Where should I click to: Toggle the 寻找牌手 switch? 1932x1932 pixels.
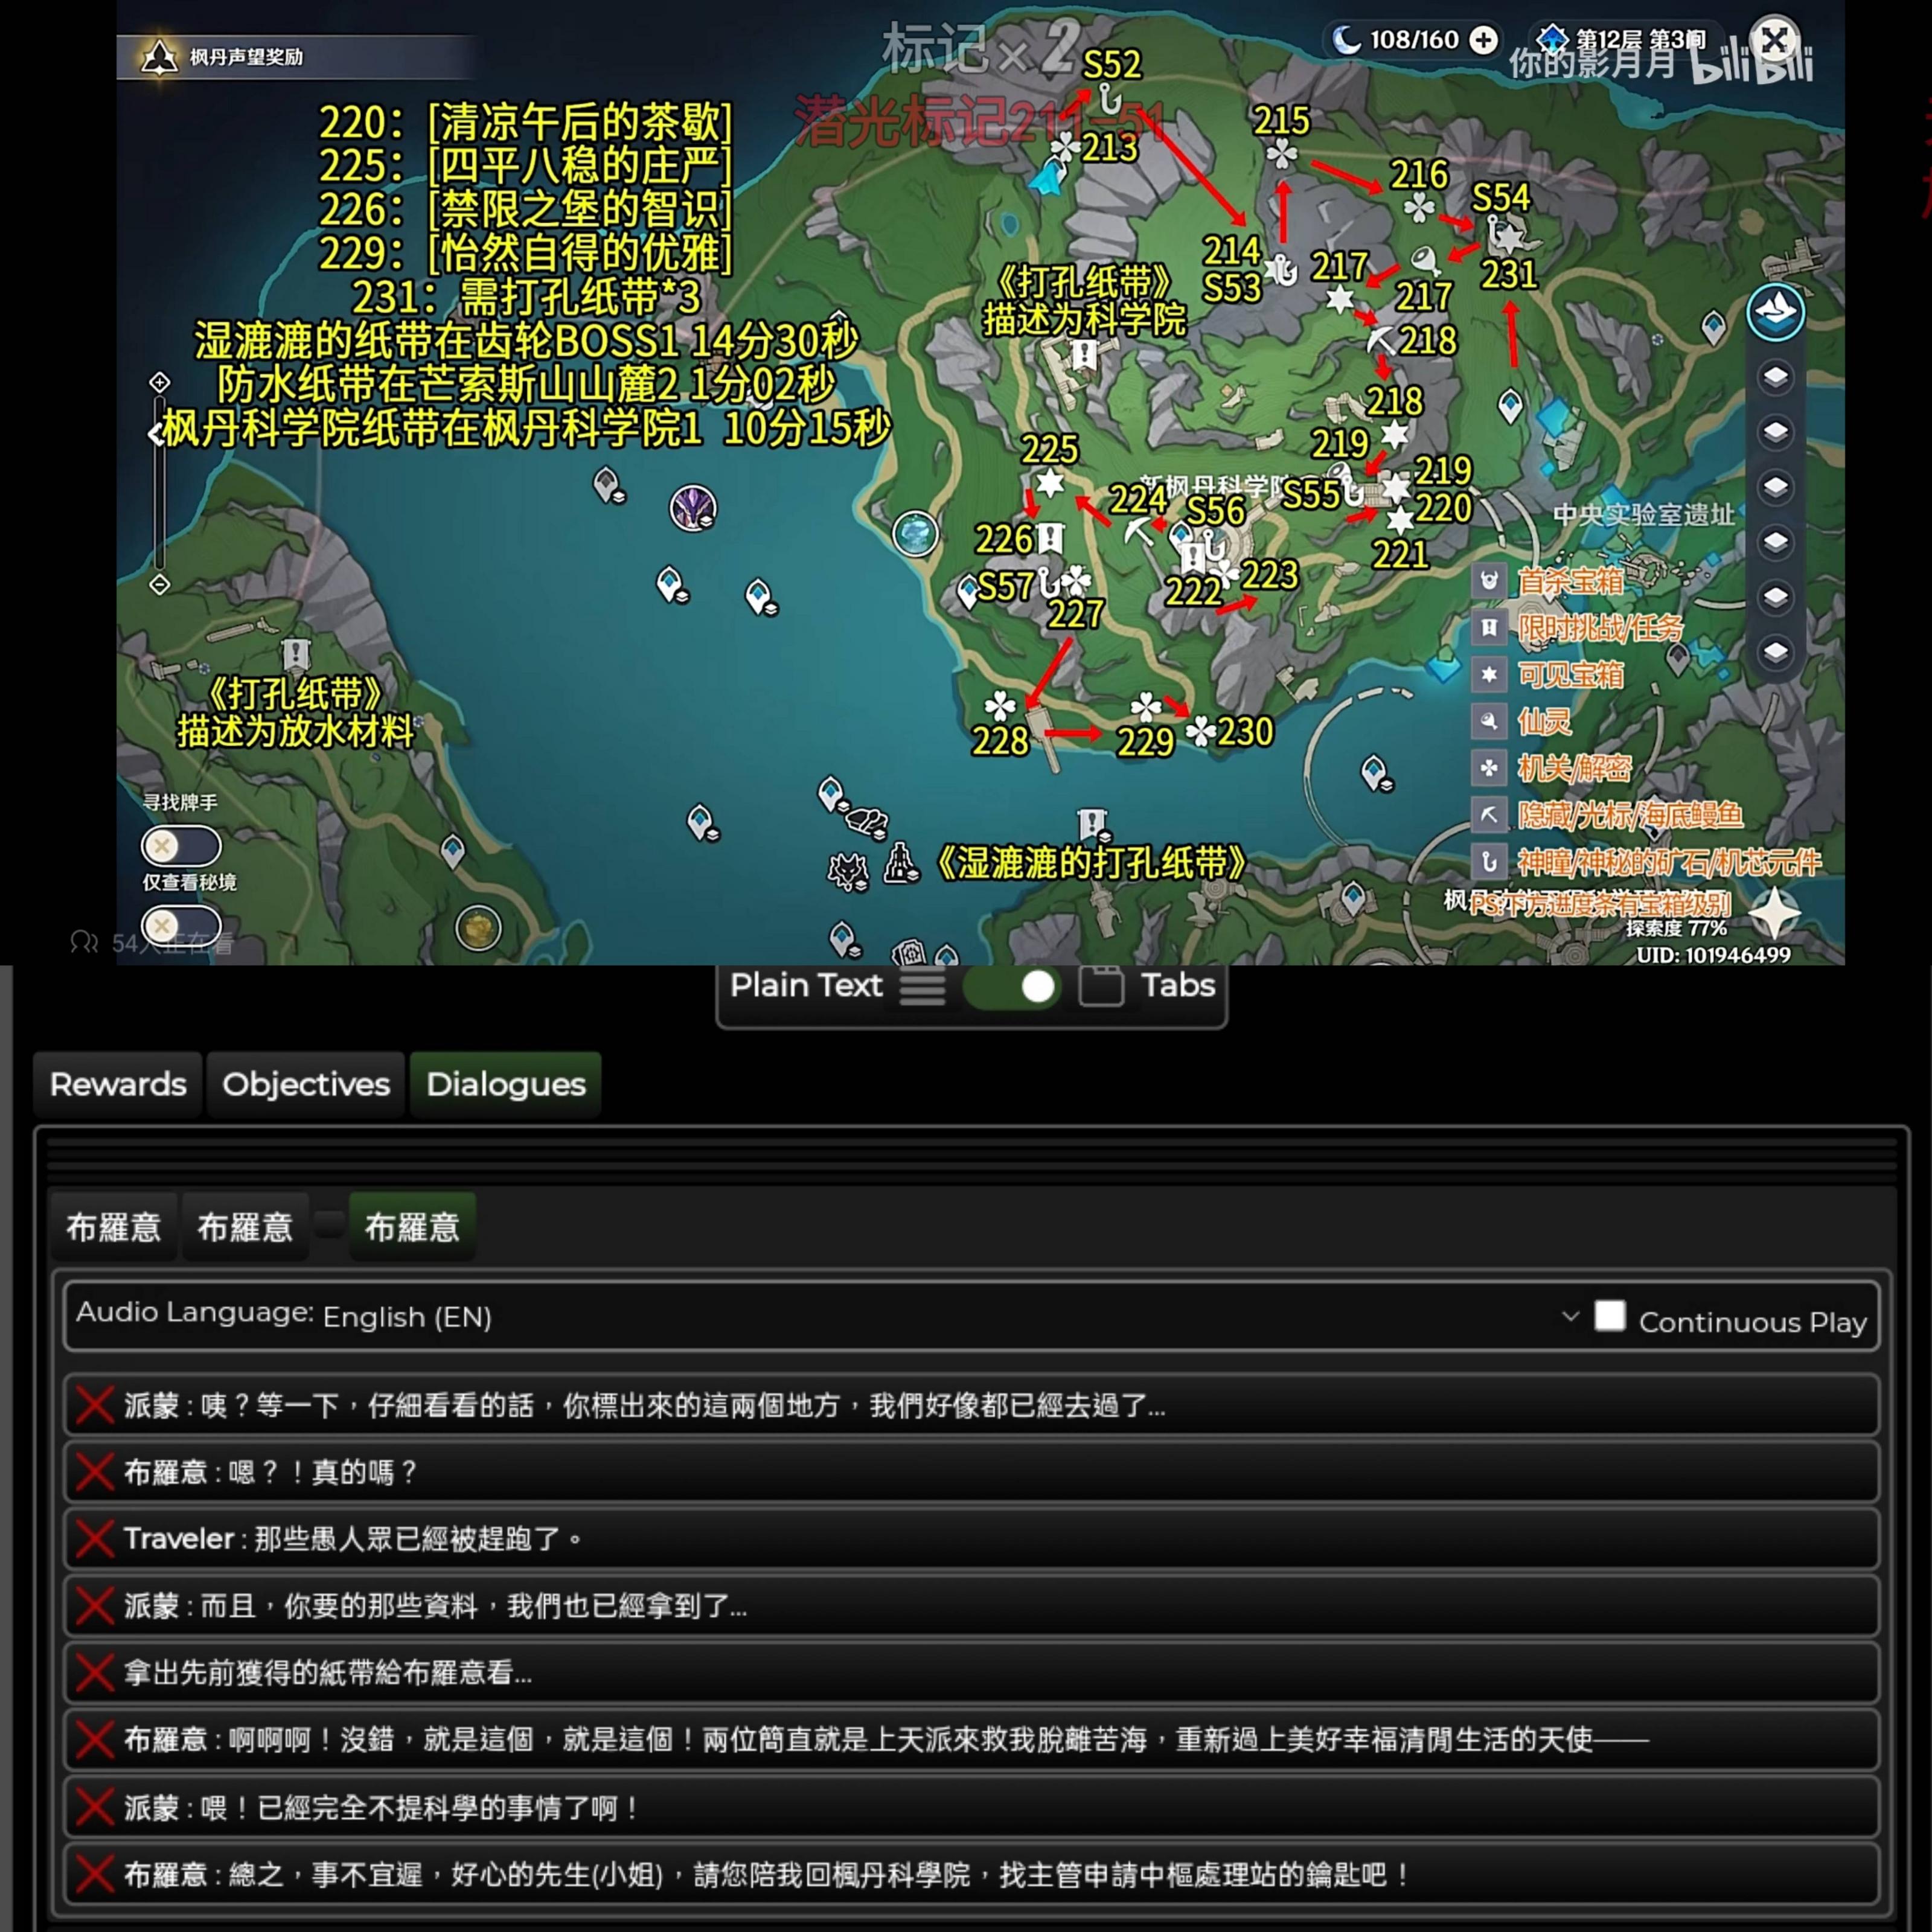(181, 846)
